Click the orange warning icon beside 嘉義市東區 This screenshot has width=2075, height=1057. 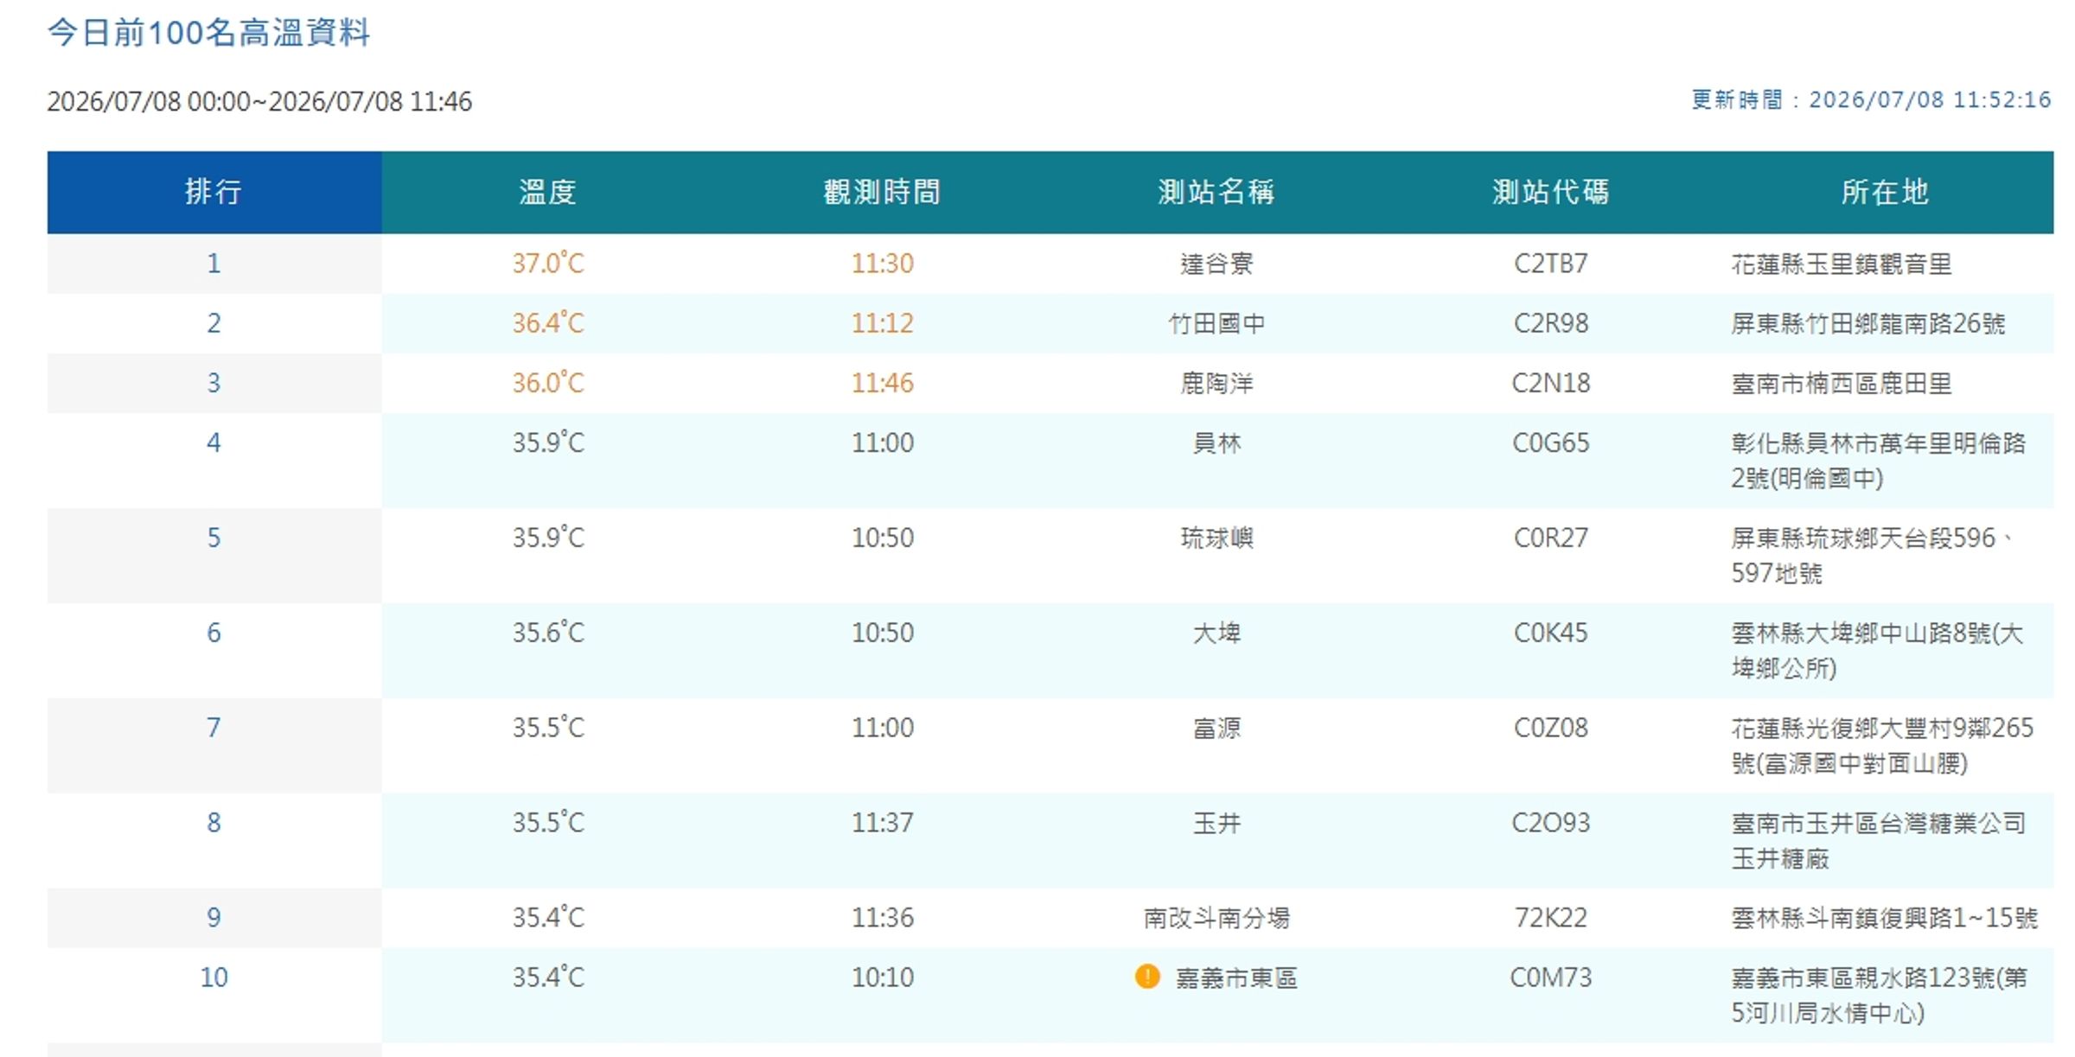click(1146, 977)
